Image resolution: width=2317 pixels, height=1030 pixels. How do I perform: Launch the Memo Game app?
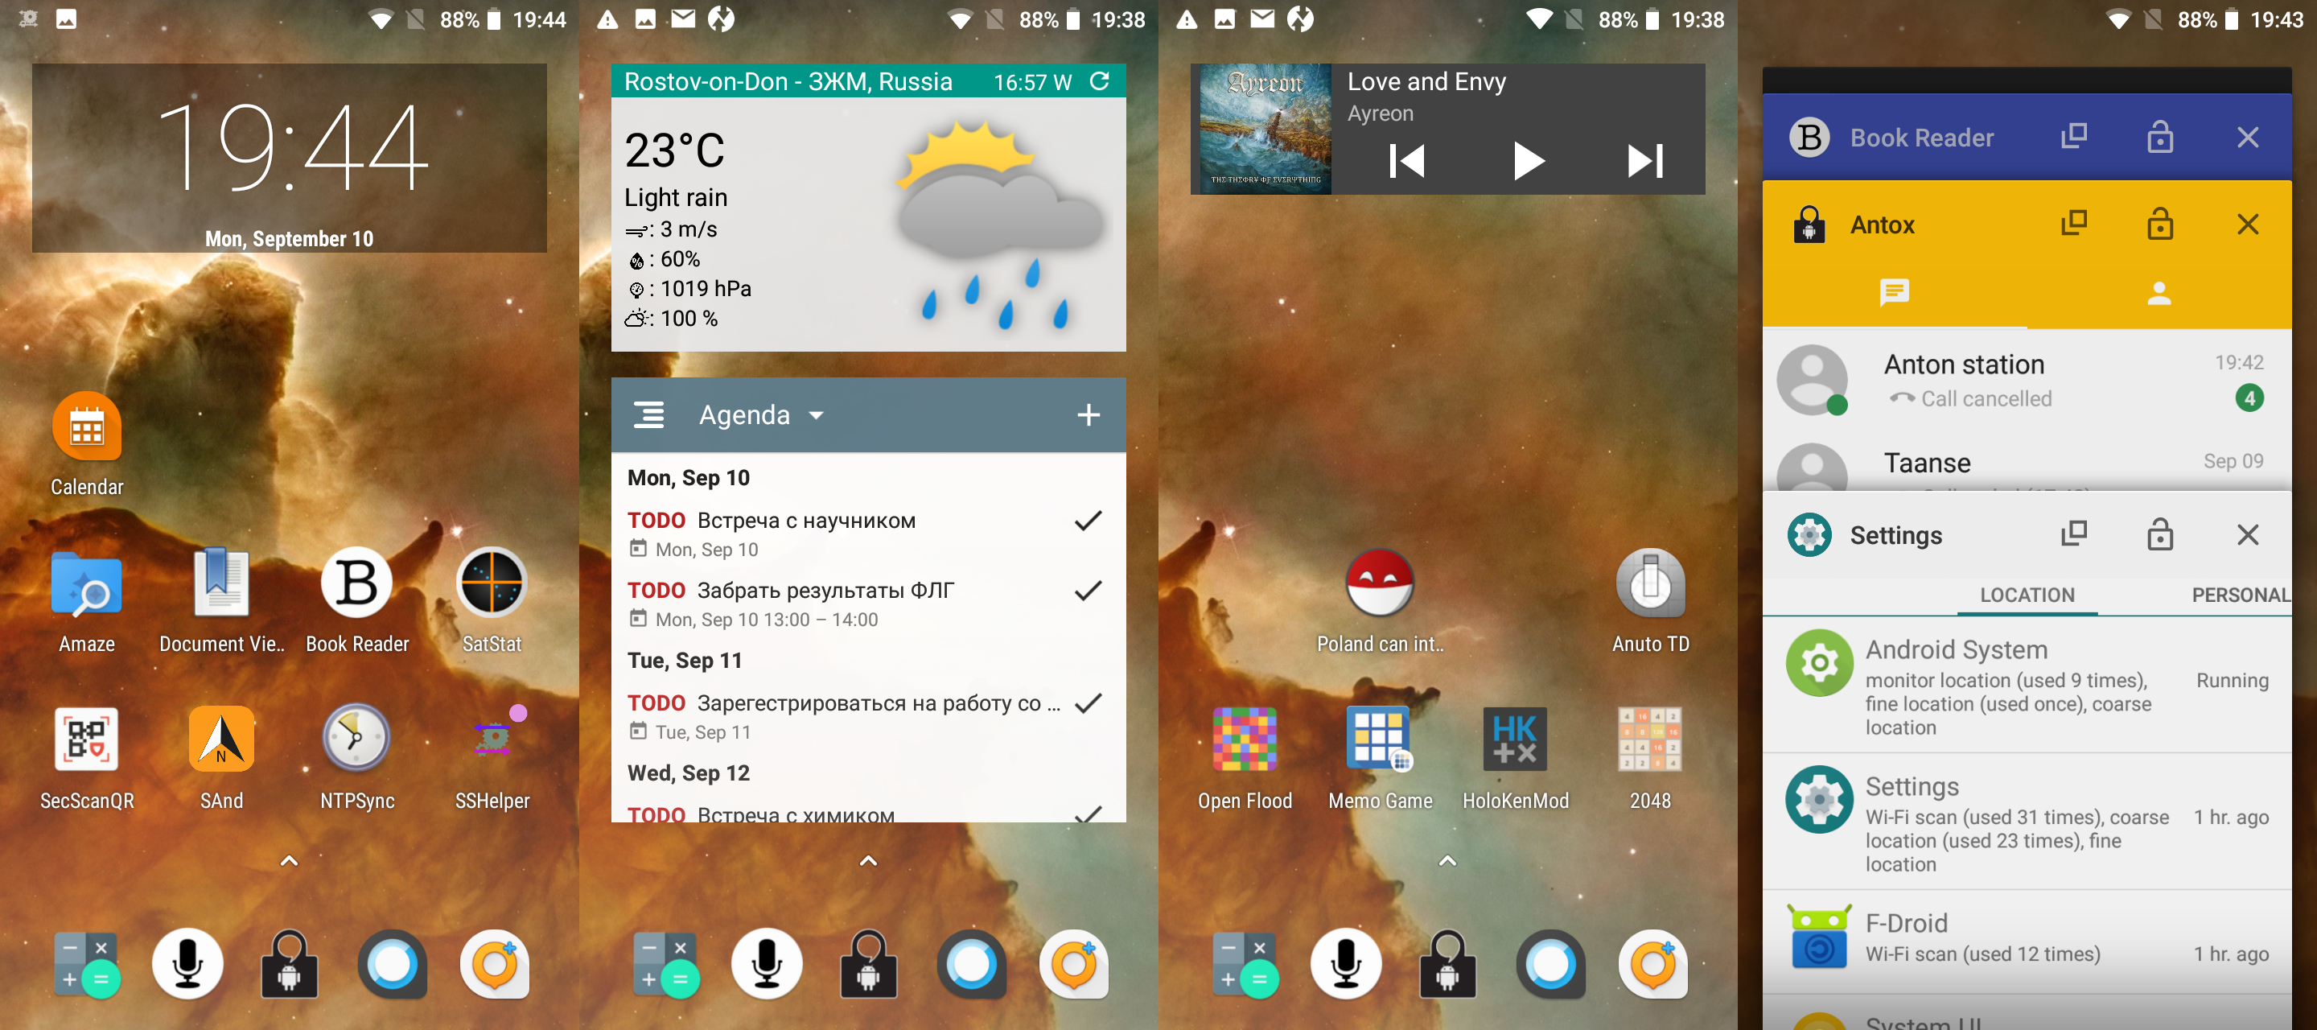1381,746
